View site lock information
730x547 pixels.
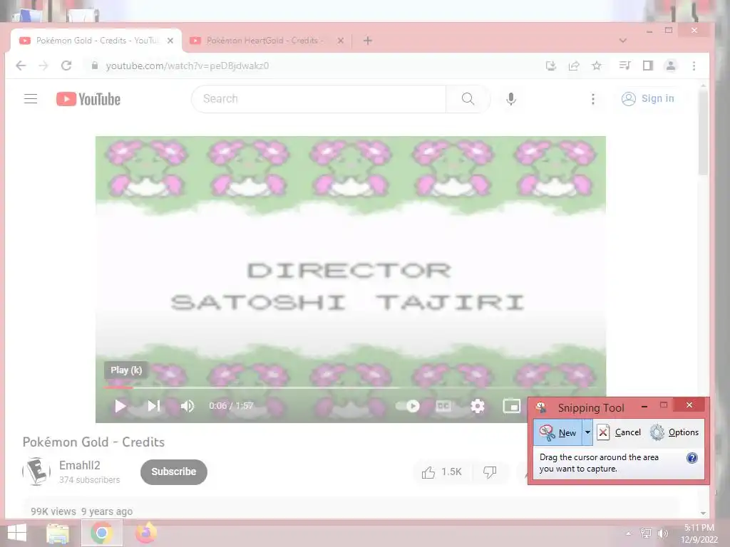click(x=95, y=66)
